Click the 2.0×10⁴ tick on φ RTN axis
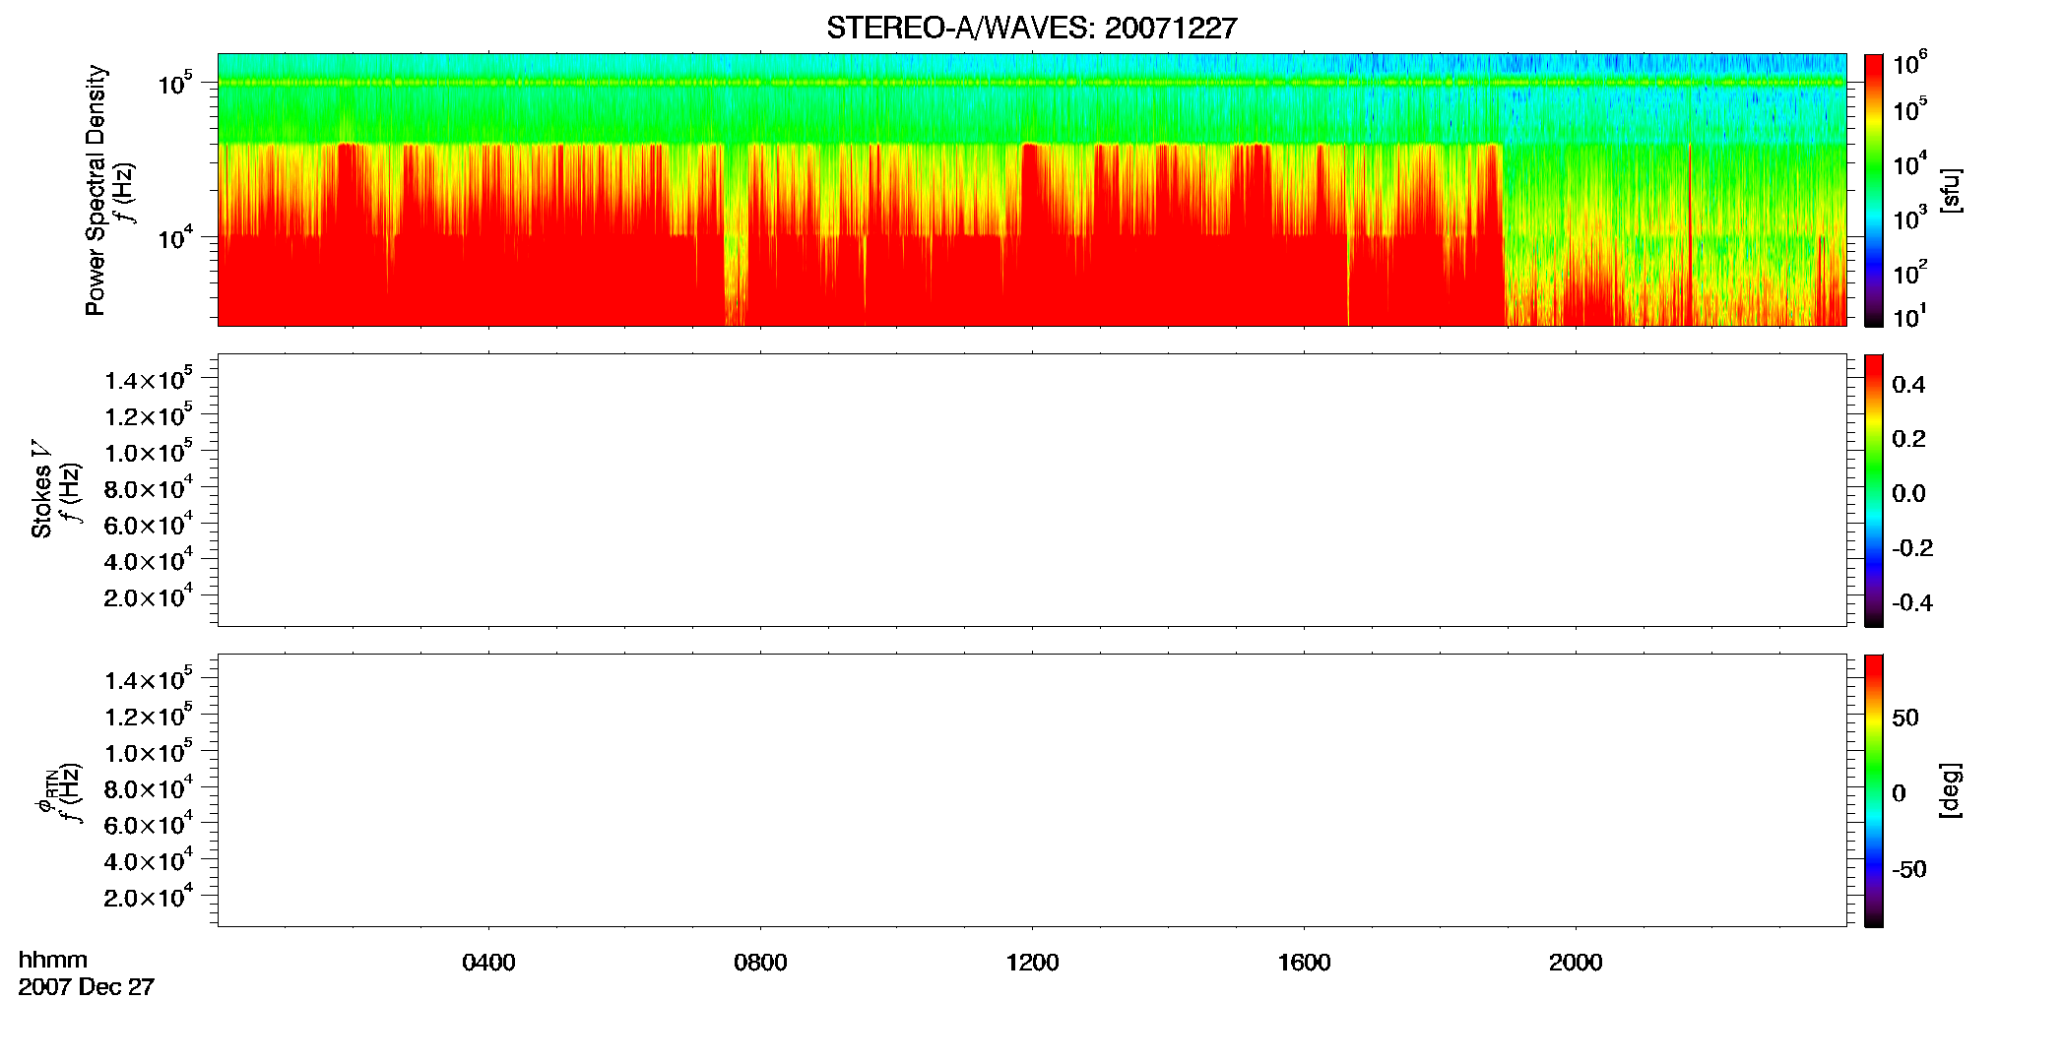This screenshot has height=1063, width=2064. click(x=149, y=897)
